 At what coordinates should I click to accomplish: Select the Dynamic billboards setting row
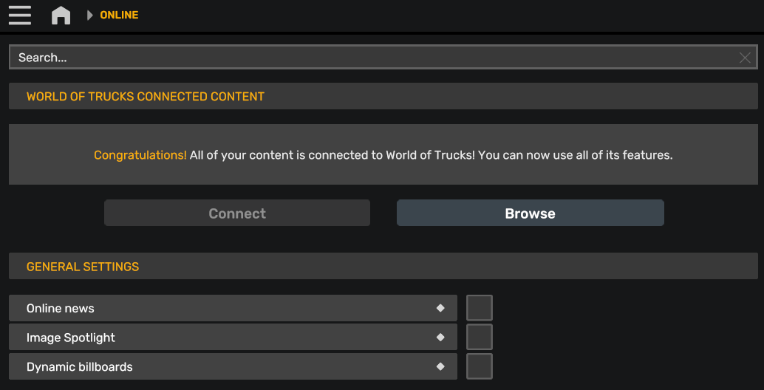233,366
